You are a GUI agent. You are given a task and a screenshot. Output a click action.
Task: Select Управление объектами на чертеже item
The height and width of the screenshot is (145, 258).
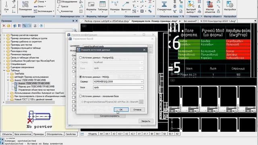click(36, 90)
